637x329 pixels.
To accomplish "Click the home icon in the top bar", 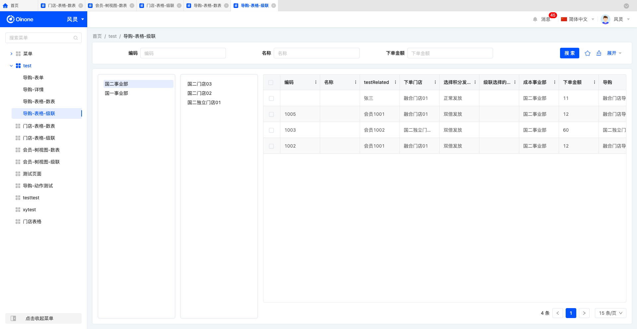I will point(5,6).
